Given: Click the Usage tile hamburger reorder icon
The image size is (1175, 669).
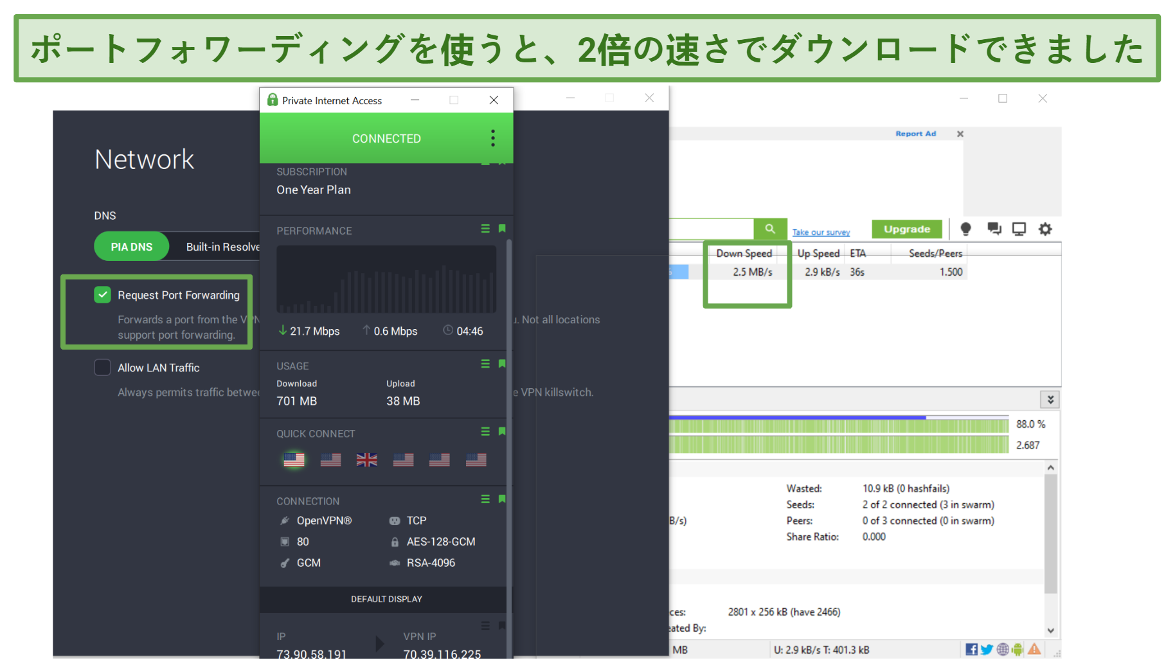Looking at the screenshot, I should coord(485,364).
